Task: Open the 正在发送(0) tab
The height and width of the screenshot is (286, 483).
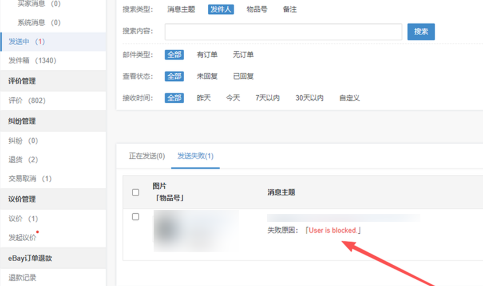Action: [x=146, y=157]
